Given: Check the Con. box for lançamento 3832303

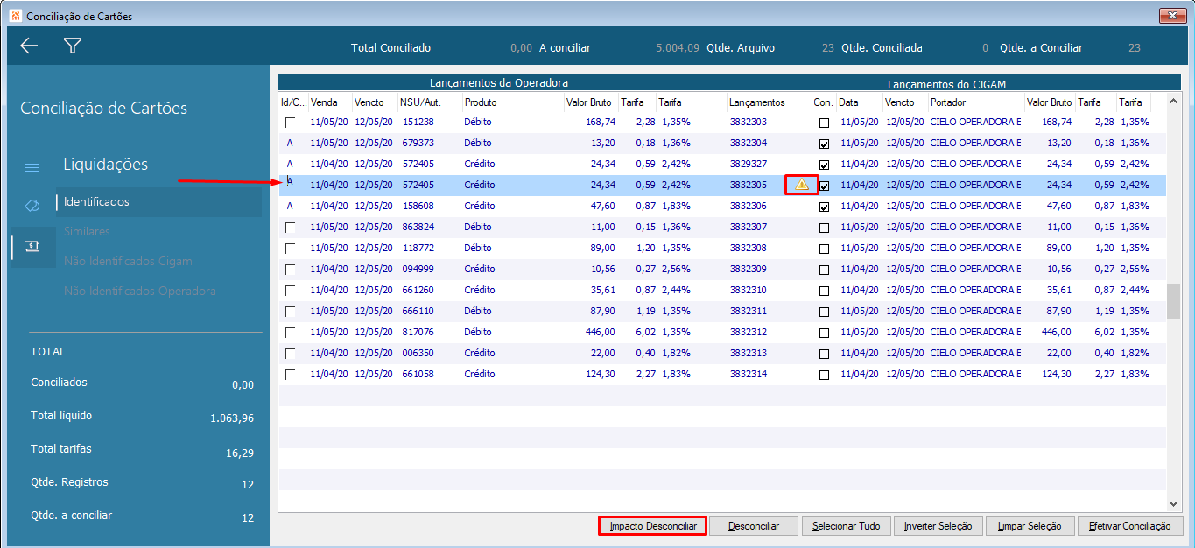Looking at the screenshot, I should pyautogui.click(x=824, y=123).
